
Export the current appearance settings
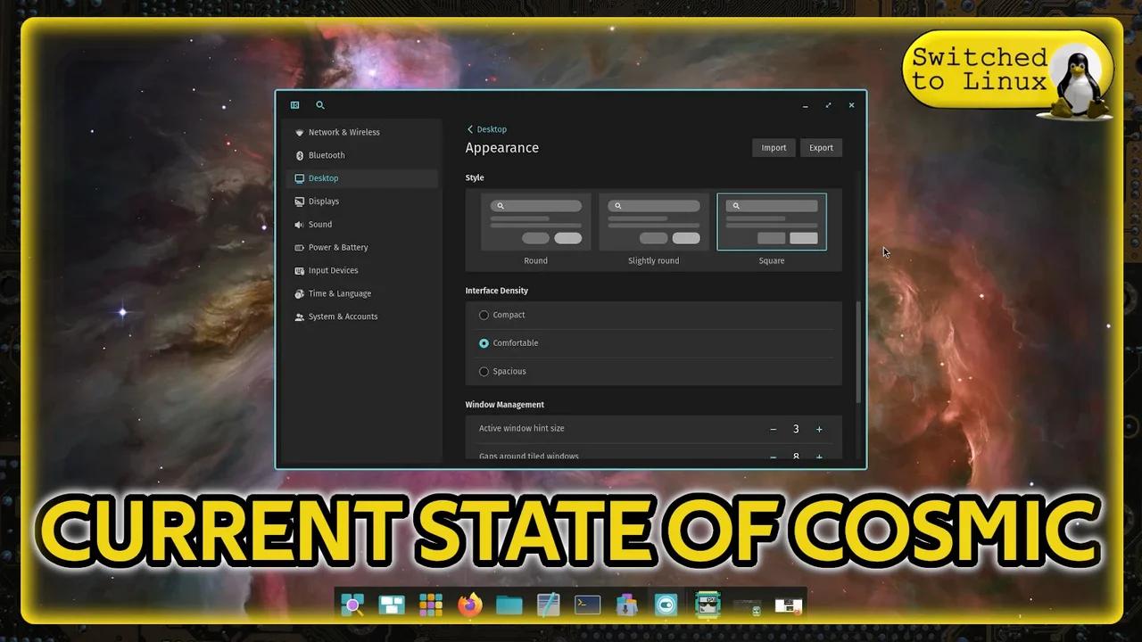click(821, 147)
